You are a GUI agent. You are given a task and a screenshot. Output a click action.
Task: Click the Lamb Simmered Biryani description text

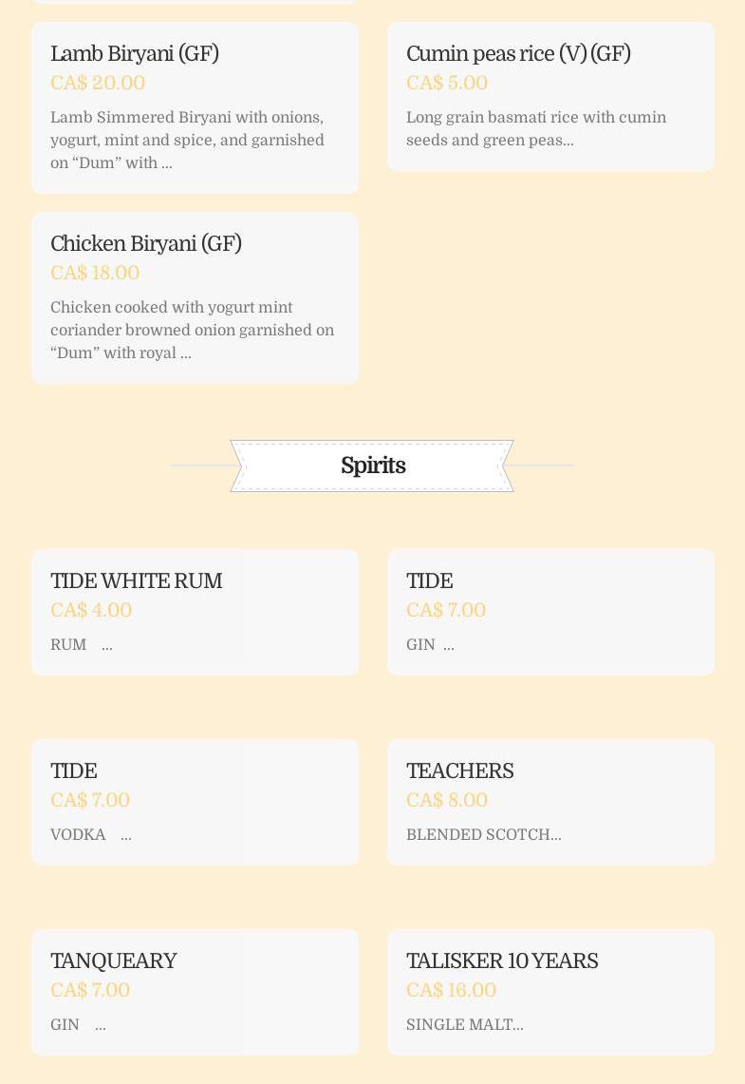[187, 141]
